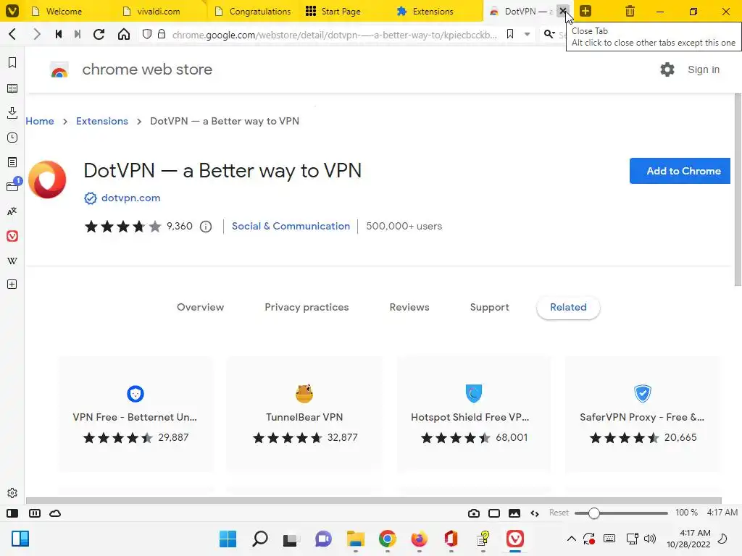Close the DotVPN tab
The width and height of the screenshot is (742, 556).
(x=562, y=10)
